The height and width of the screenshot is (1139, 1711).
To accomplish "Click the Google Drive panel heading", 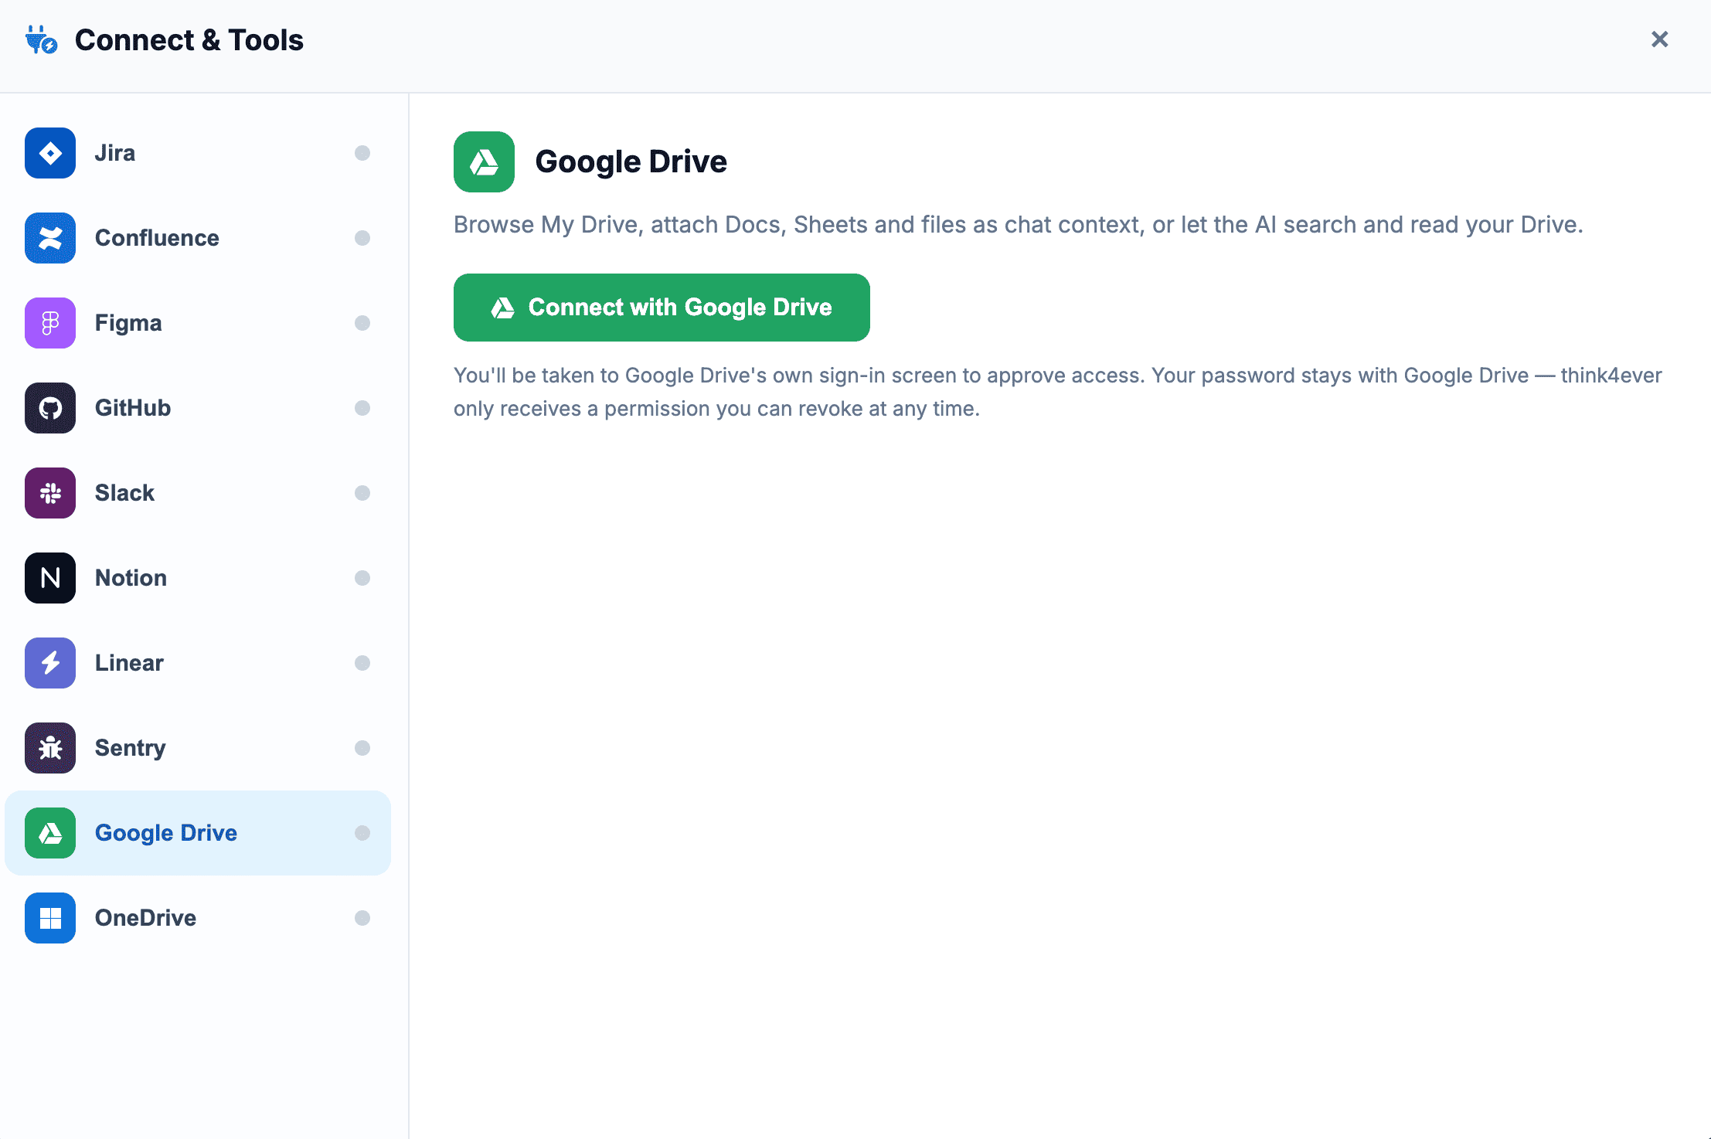I will tap(631, 162).
